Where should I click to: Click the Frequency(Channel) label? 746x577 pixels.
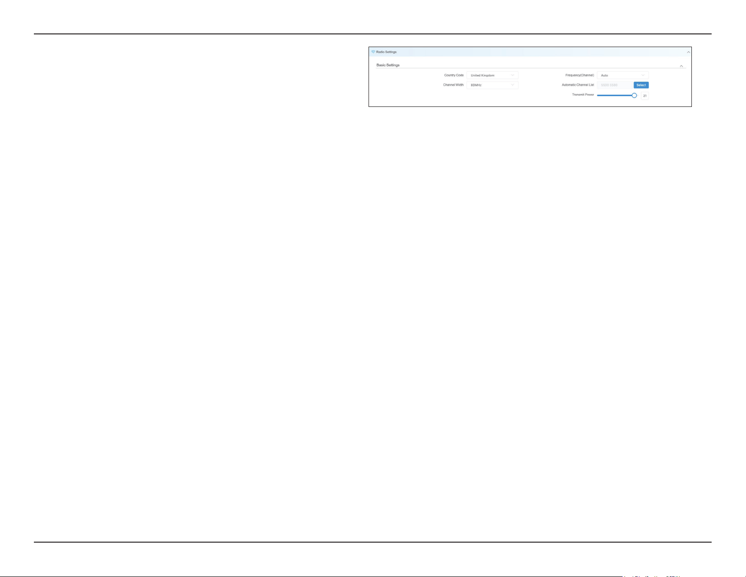click(579, 75)
